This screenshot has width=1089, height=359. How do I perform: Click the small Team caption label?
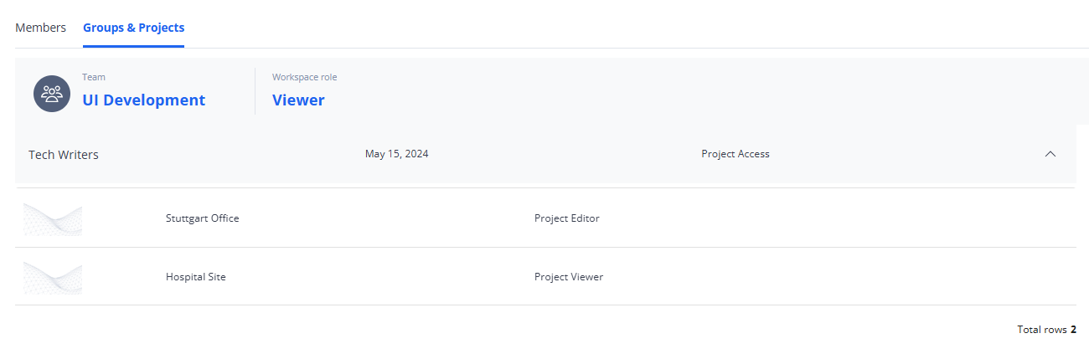pos(94,77)
